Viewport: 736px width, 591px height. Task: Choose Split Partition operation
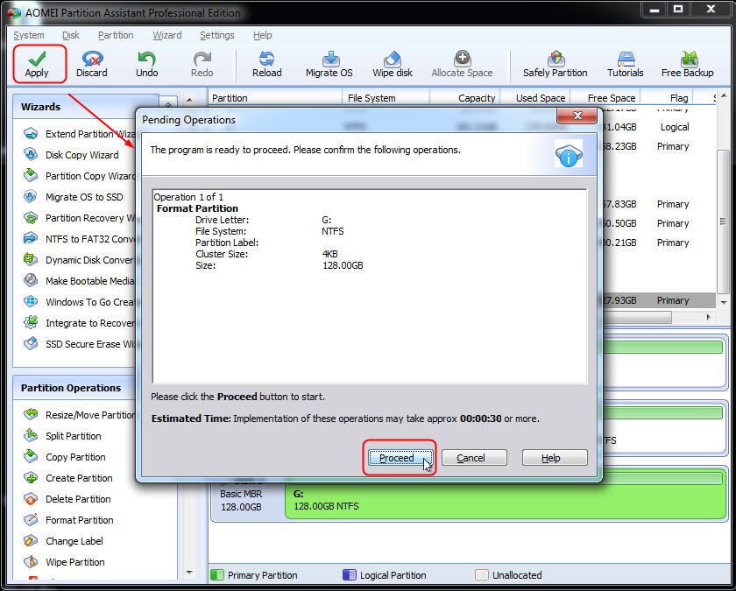pyautogui.click(x=63, y=436)
